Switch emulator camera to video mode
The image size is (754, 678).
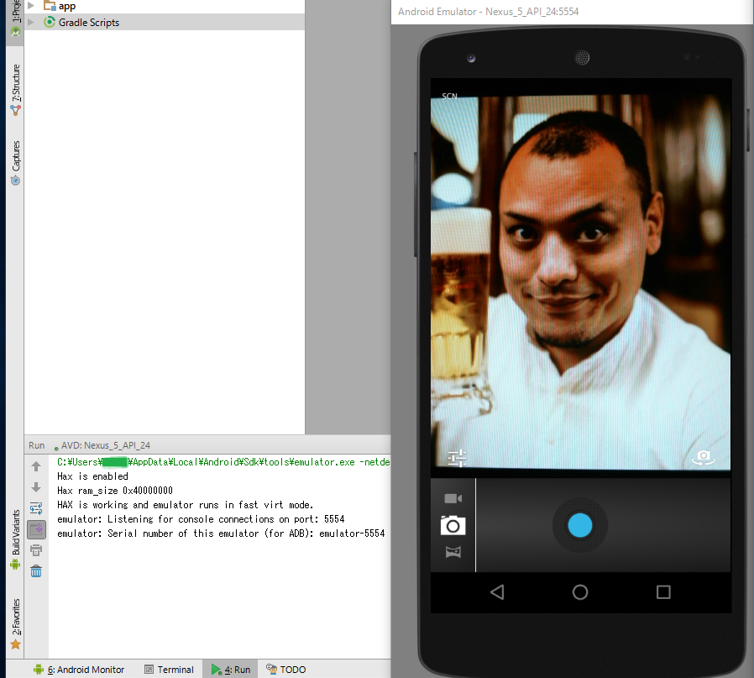point(453,498)
